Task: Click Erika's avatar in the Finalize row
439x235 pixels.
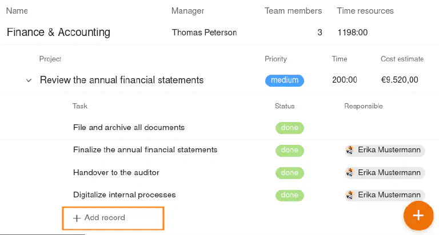Action: click(x=350, y=151)
